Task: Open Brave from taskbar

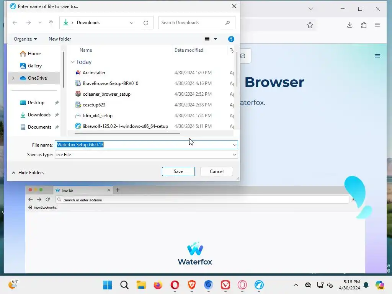Action: [192, 285]
